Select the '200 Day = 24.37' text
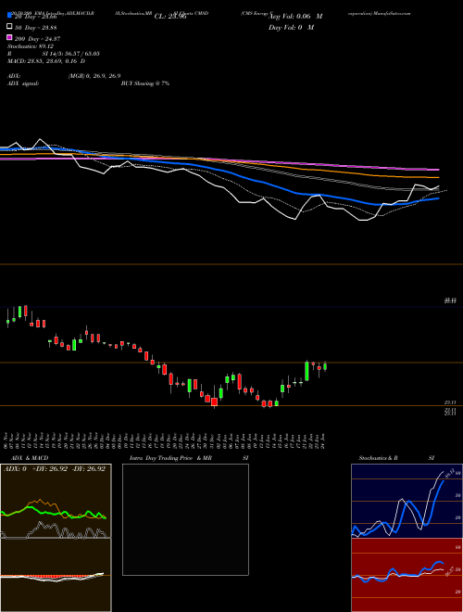 point(37,39)
